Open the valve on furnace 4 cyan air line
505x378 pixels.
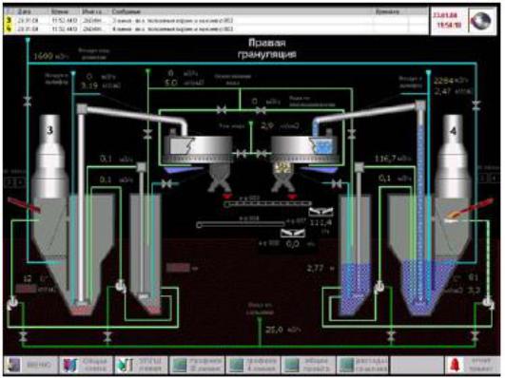[476, 104]
